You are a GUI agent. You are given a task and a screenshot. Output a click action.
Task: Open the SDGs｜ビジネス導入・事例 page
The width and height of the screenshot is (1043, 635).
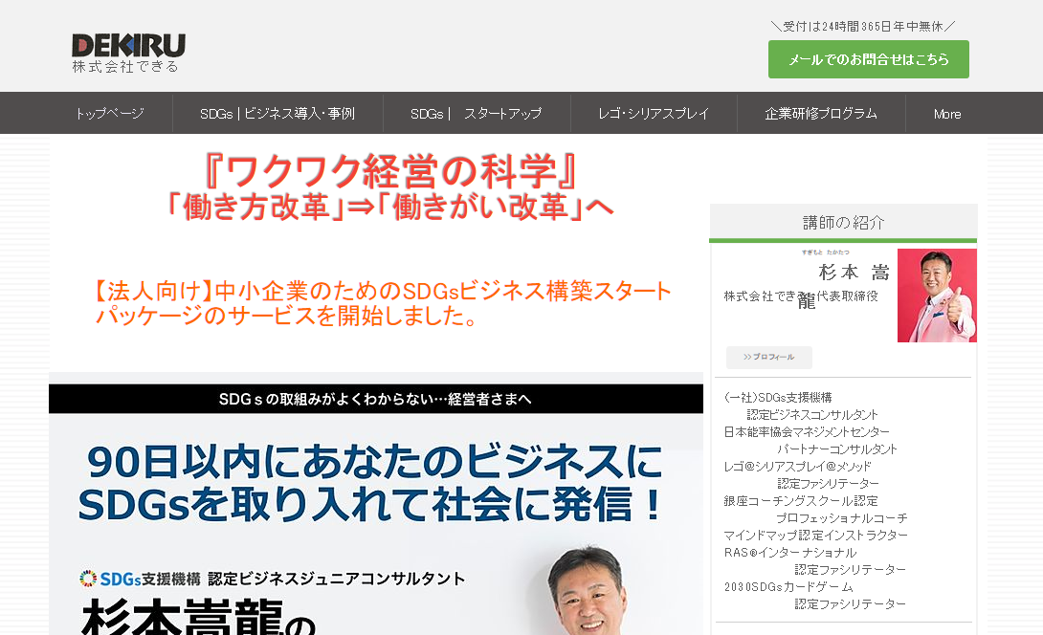pyautogui.click(x=277, y=113)
